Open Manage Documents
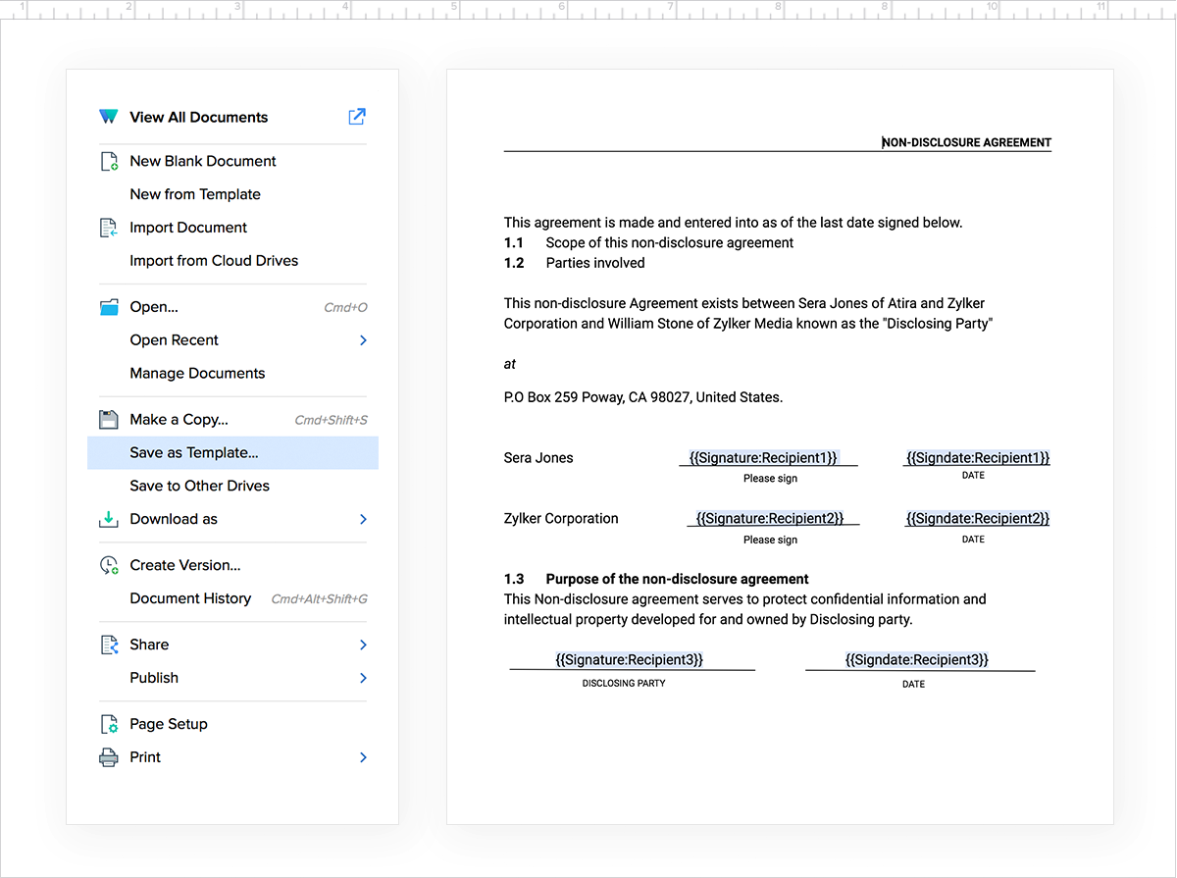The height and width of the screenshot is (878, 1177). 197,373
